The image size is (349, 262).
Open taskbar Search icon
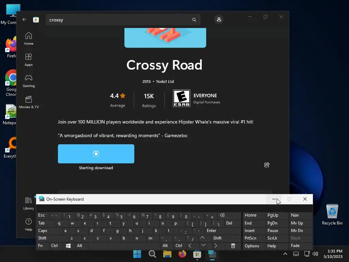[152, 254]
